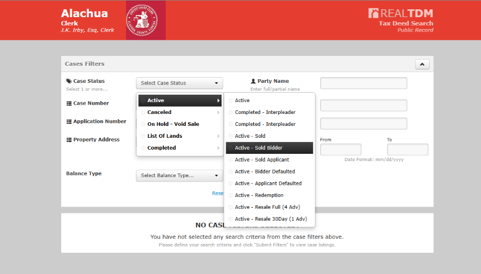481x274 pixels.
Task: Tick the Active - Bidder Defaulted radio circle
Action: pyautogui.click(x=231, y=172)
